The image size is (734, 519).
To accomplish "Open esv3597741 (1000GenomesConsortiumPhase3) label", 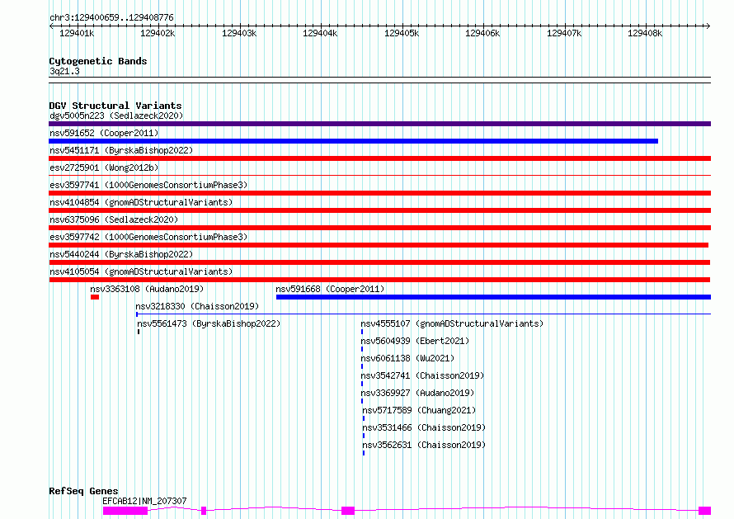I will (148, 185).
